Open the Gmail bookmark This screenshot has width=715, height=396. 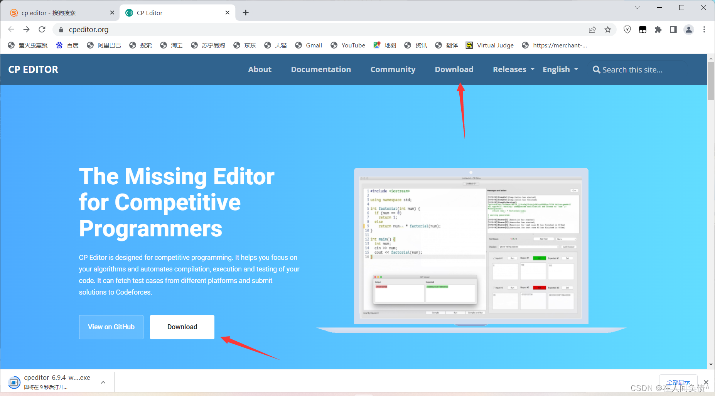click(x=309, y=45)
